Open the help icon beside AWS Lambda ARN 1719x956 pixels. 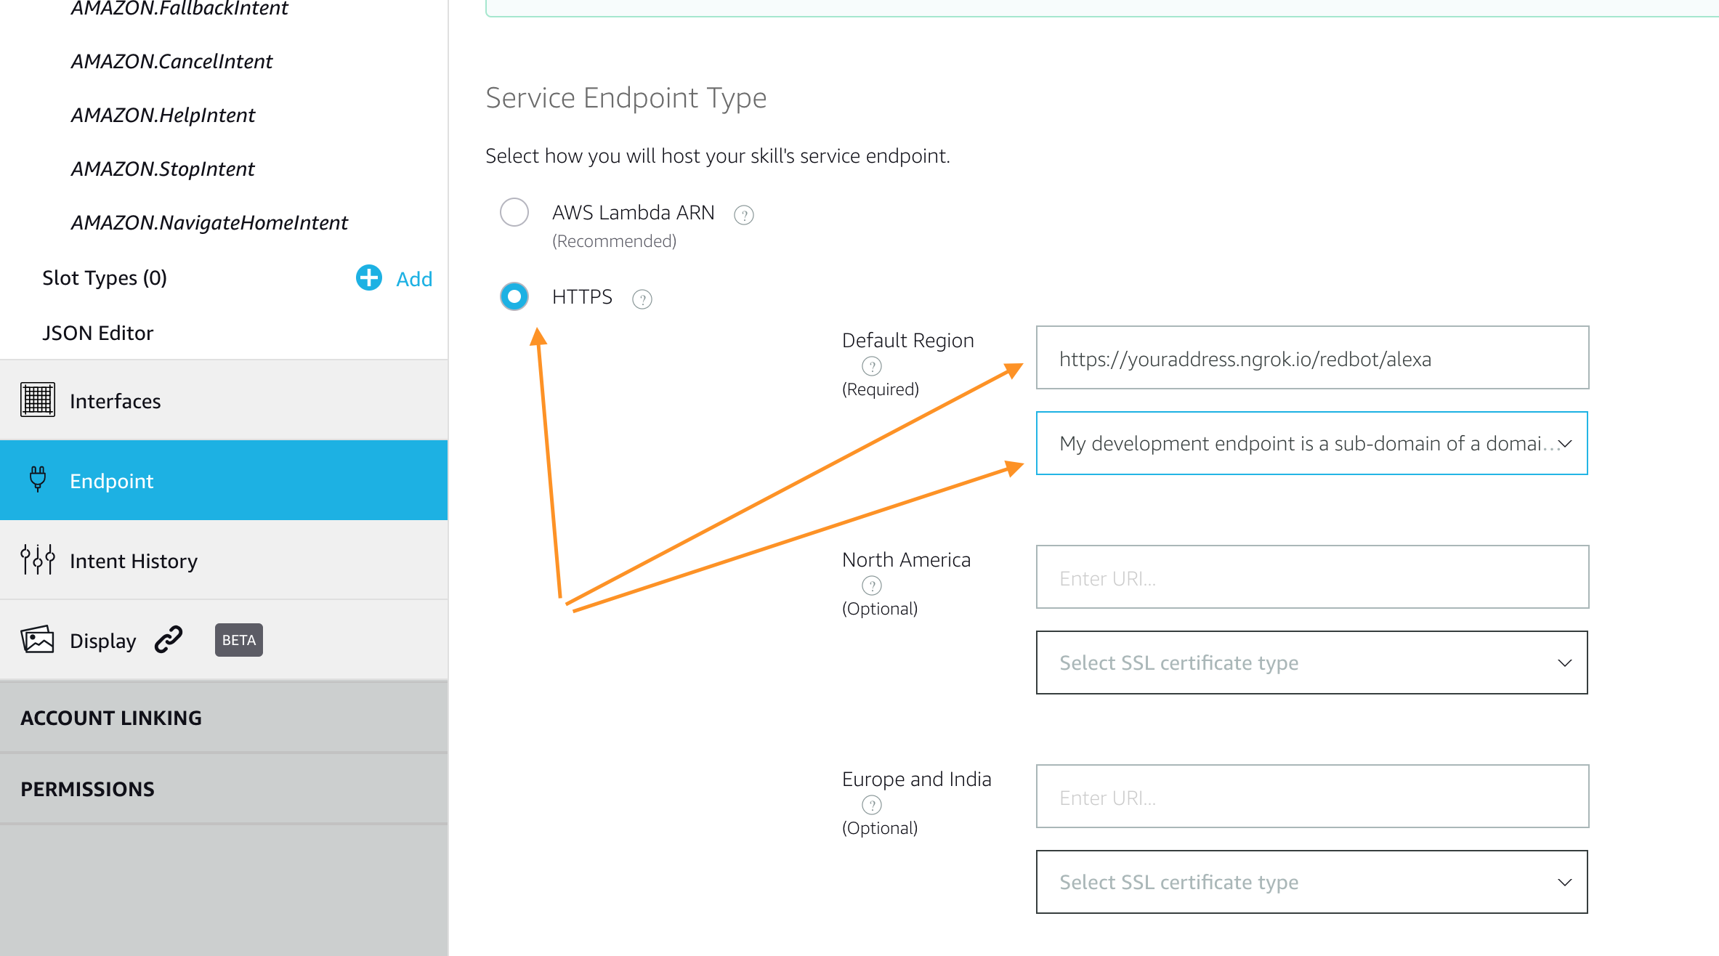click(743, 215)
